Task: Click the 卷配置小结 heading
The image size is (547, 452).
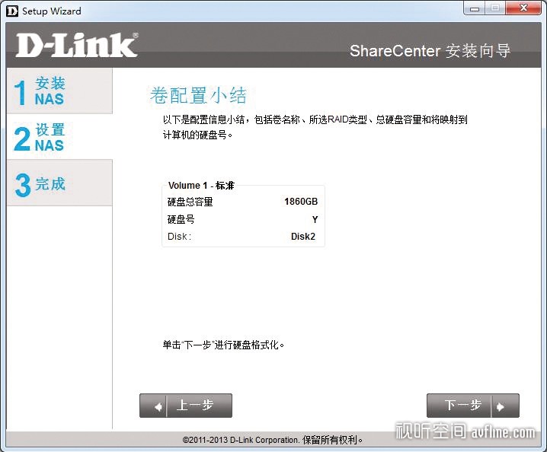Action: 198,95
